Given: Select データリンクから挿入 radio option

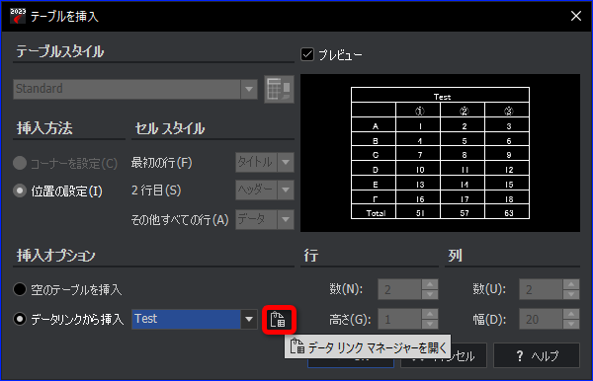Looking at the screenshot, I should click(20, 320).
